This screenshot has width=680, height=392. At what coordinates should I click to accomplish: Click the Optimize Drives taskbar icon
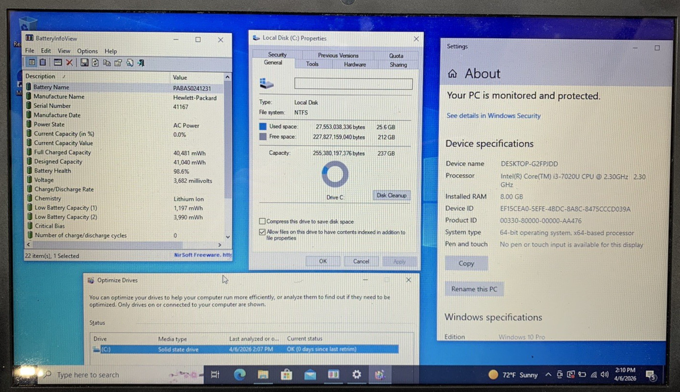pos(380,375)
